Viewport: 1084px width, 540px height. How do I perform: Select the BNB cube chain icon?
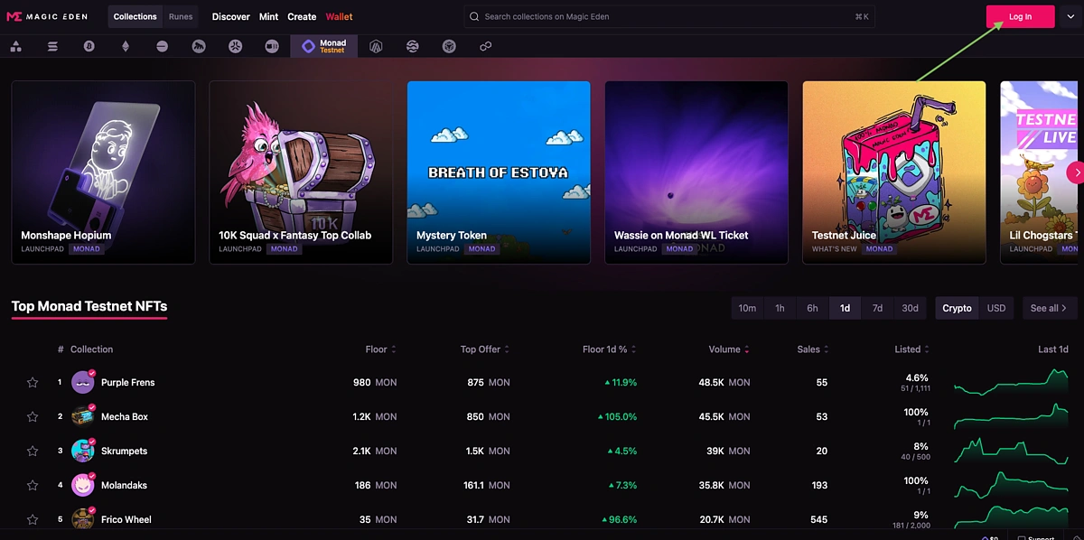tap(449, 46)
